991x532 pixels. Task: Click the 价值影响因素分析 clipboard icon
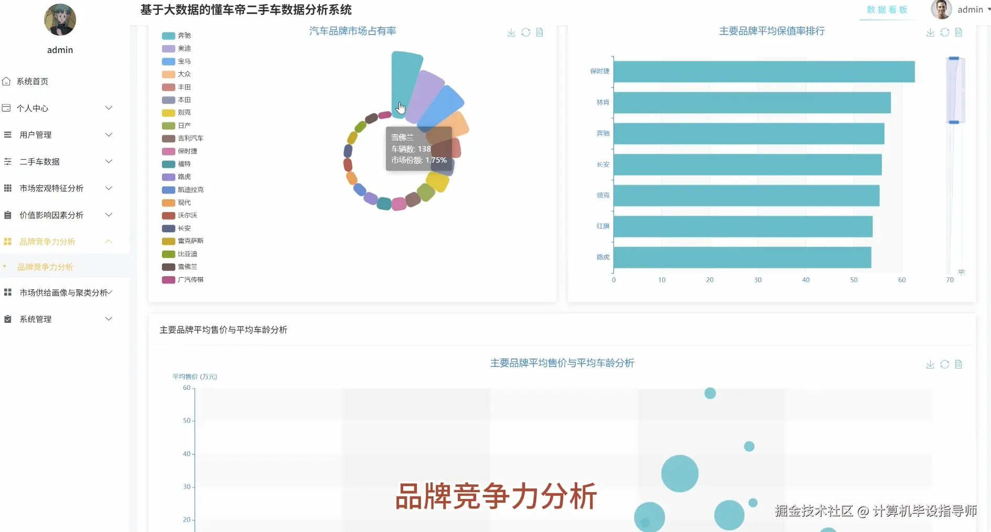[8, 215]
